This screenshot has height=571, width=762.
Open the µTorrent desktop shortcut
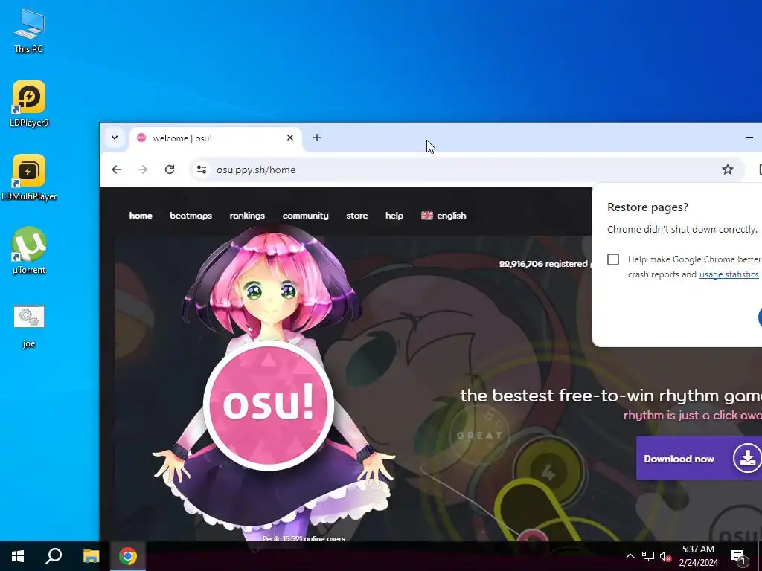(x=29, y=251)
